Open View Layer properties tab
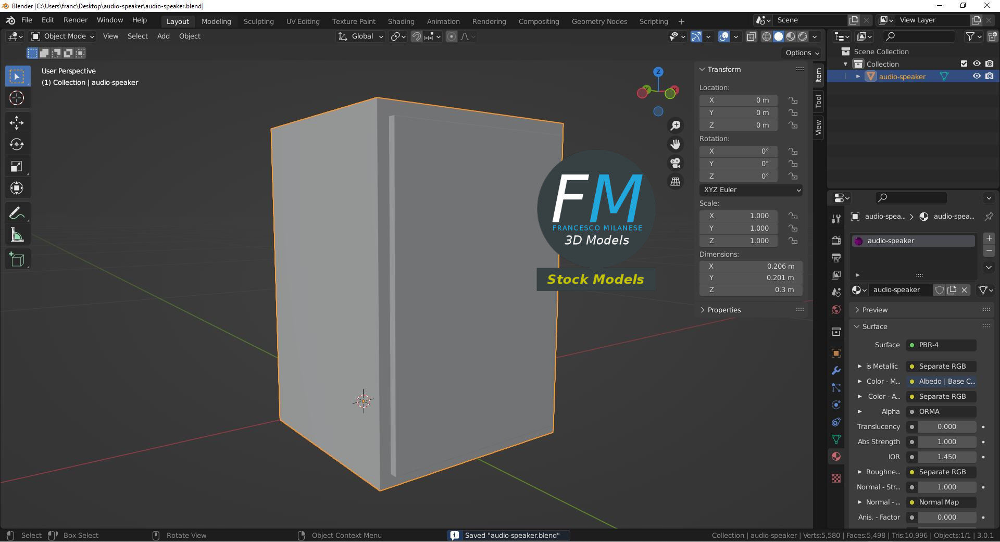The image size is (1000, 542). coord(836,275)
